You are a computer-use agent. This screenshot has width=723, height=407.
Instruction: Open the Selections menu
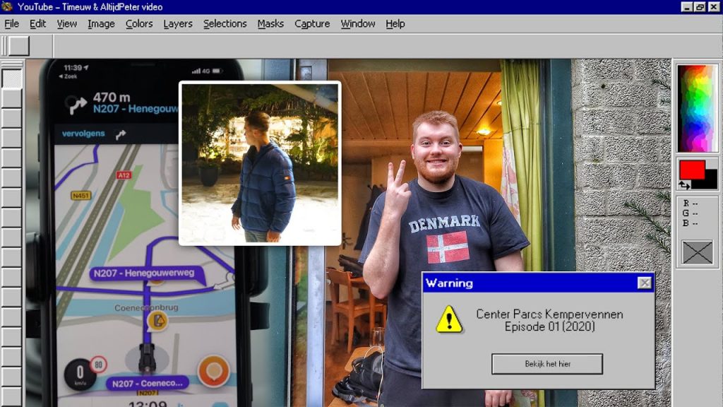click(225, 24)
